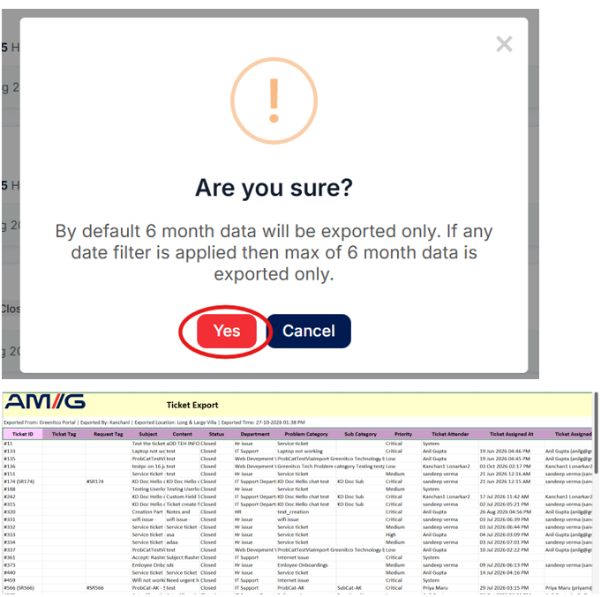Select content cell 'Notes and' in row #320
Viewport: 601px width, 597px height.
[183, 512]
